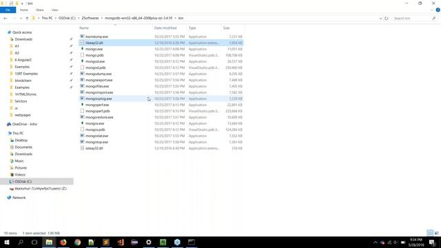Screen dimensions: 441x248
Task: Switch to Details view layout
Action: click(430, 233)
